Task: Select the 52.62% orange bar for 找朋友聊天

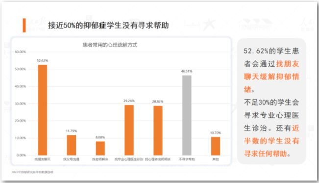Action: point(43,110)
